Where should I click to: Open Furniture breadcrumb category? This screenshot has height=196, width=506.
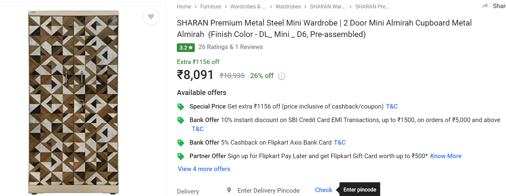click(211, 7)
